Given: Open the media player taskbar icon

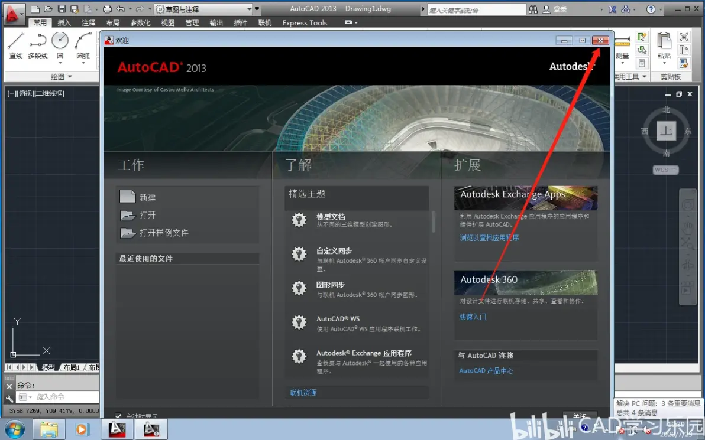Looking at the screenshot, I should click(x=82, y=429).
